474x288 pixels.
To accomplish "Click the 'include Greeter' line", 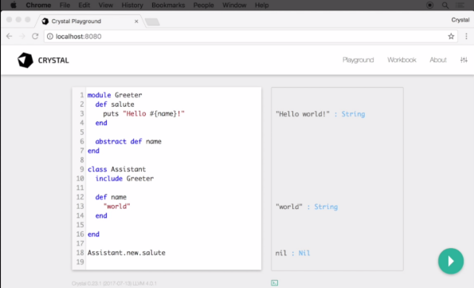I will pyautogui.click(x=124, y=179).
